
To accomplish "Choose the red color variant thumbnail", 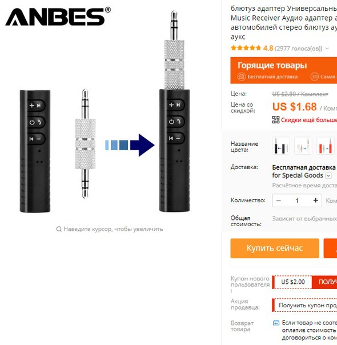I will [326, 146].
